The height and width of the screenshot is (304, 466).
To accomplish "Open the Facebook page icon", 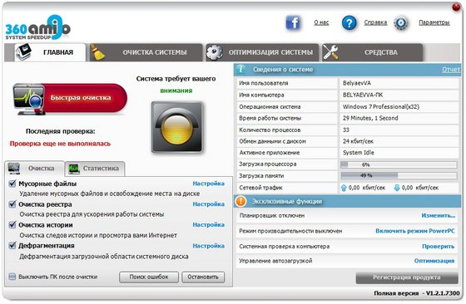I will click(x=293, y=22).
